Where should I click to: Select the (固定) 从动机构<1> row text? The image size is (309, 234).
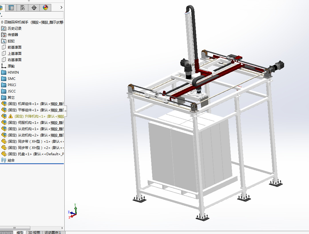[x=36, y=129]
